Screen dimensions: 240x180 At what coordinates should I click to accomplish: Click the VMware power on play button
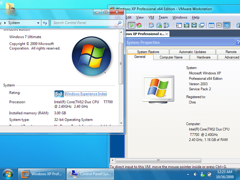[x=132, y=25]
